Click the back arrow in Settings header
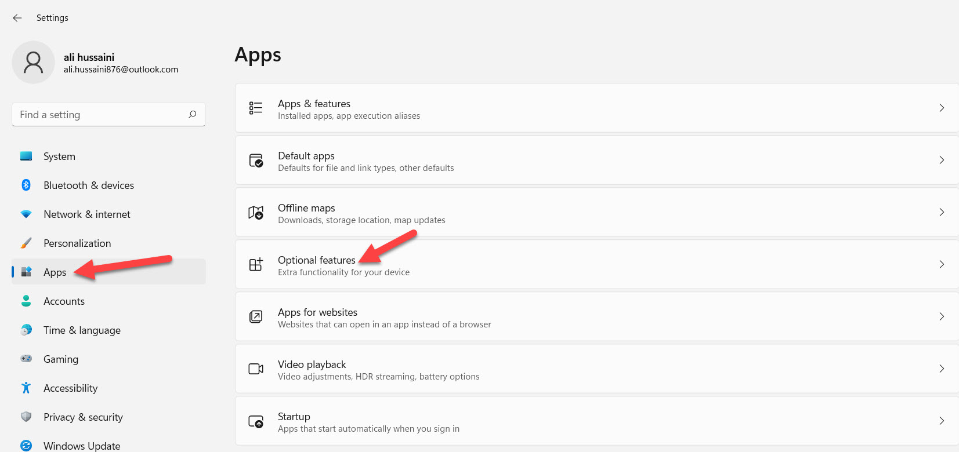Image resolution: width=959 pixels, height=452 pixels. (17, 18)
